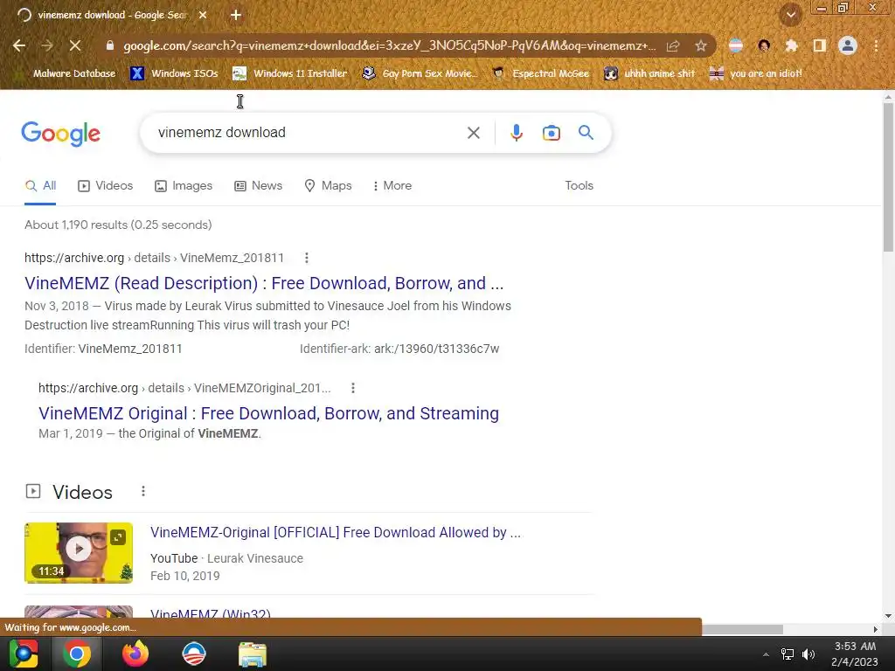
Task: Click the blue magnifier search button
Action: tap(586, 133)
